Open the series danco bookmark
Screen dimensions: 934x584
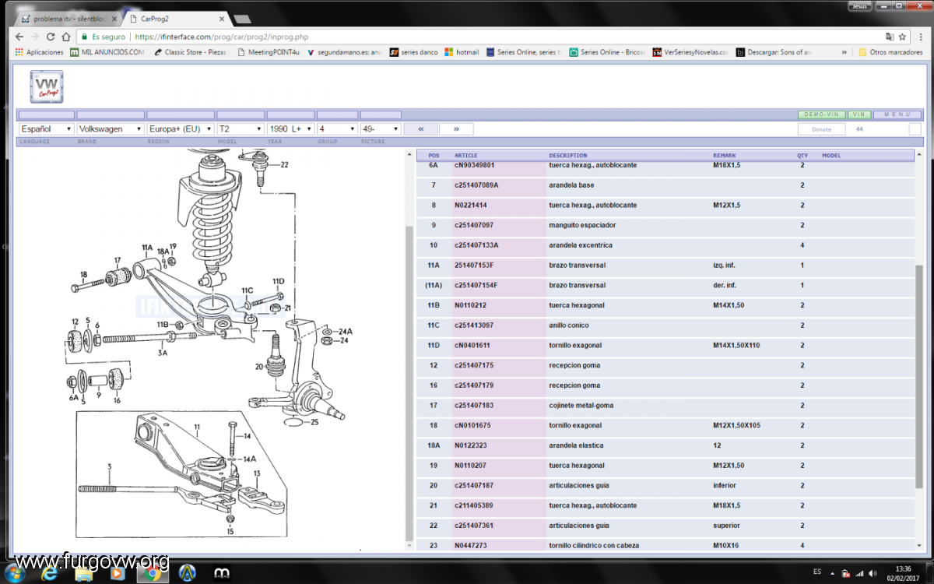point(414,52)
